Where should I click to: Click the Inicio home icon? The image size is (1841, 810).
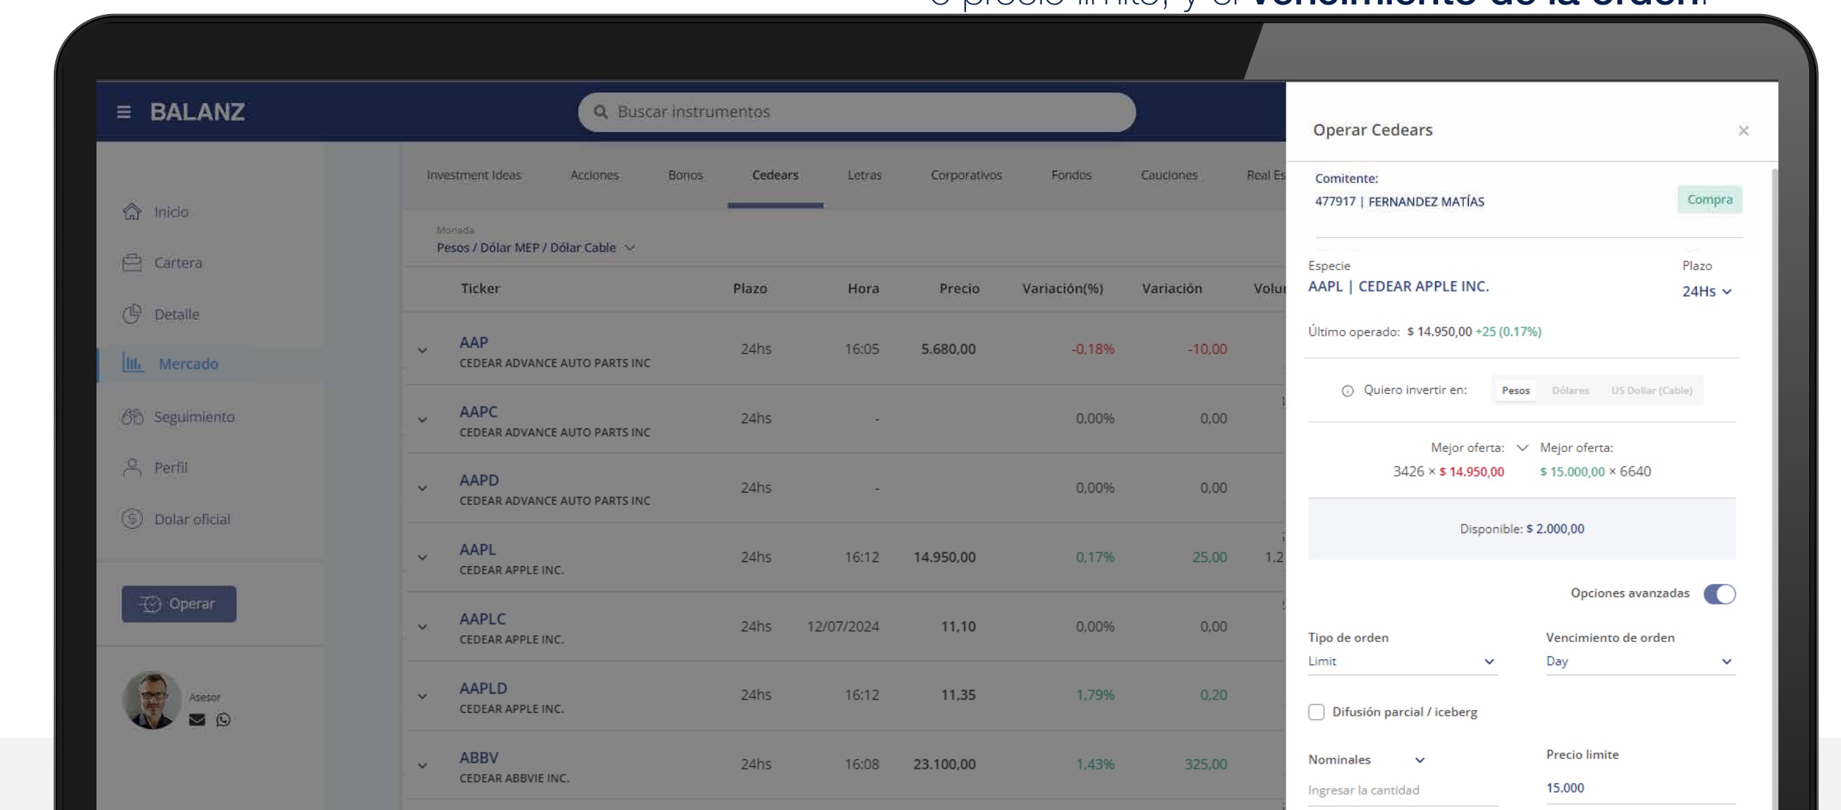(x=132, y=212)
